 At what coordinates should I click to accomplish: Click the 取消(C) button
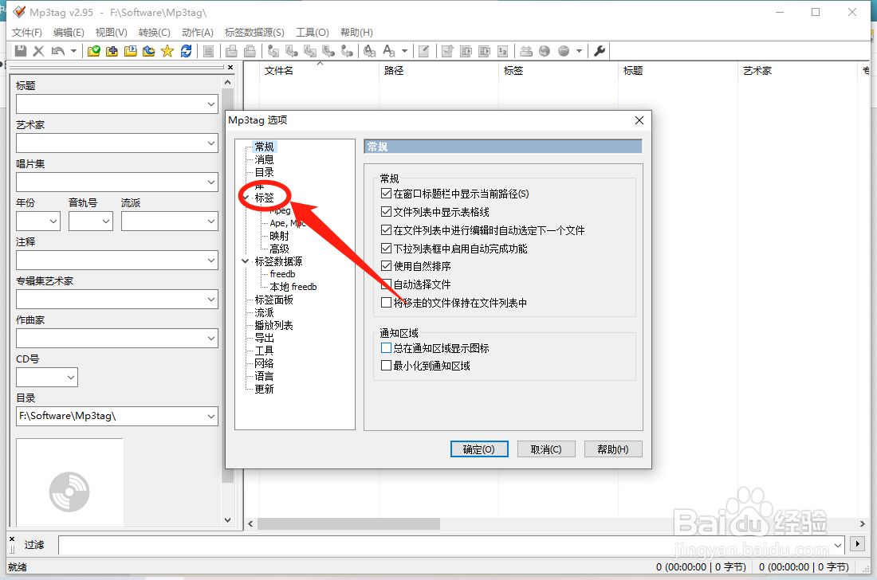(x=546, y=449)
